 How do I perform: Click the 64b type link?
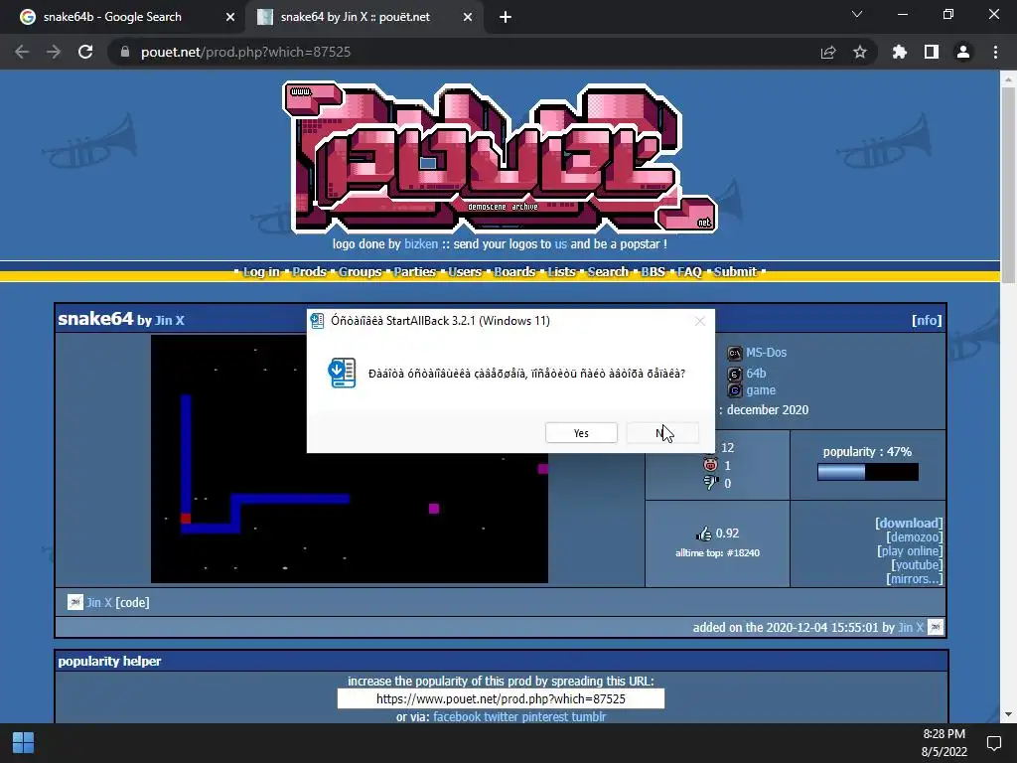point(756,374)
